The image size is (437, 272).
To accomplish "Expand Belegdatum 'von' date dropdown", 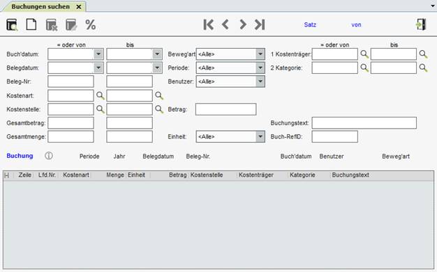I will (98, 67).
